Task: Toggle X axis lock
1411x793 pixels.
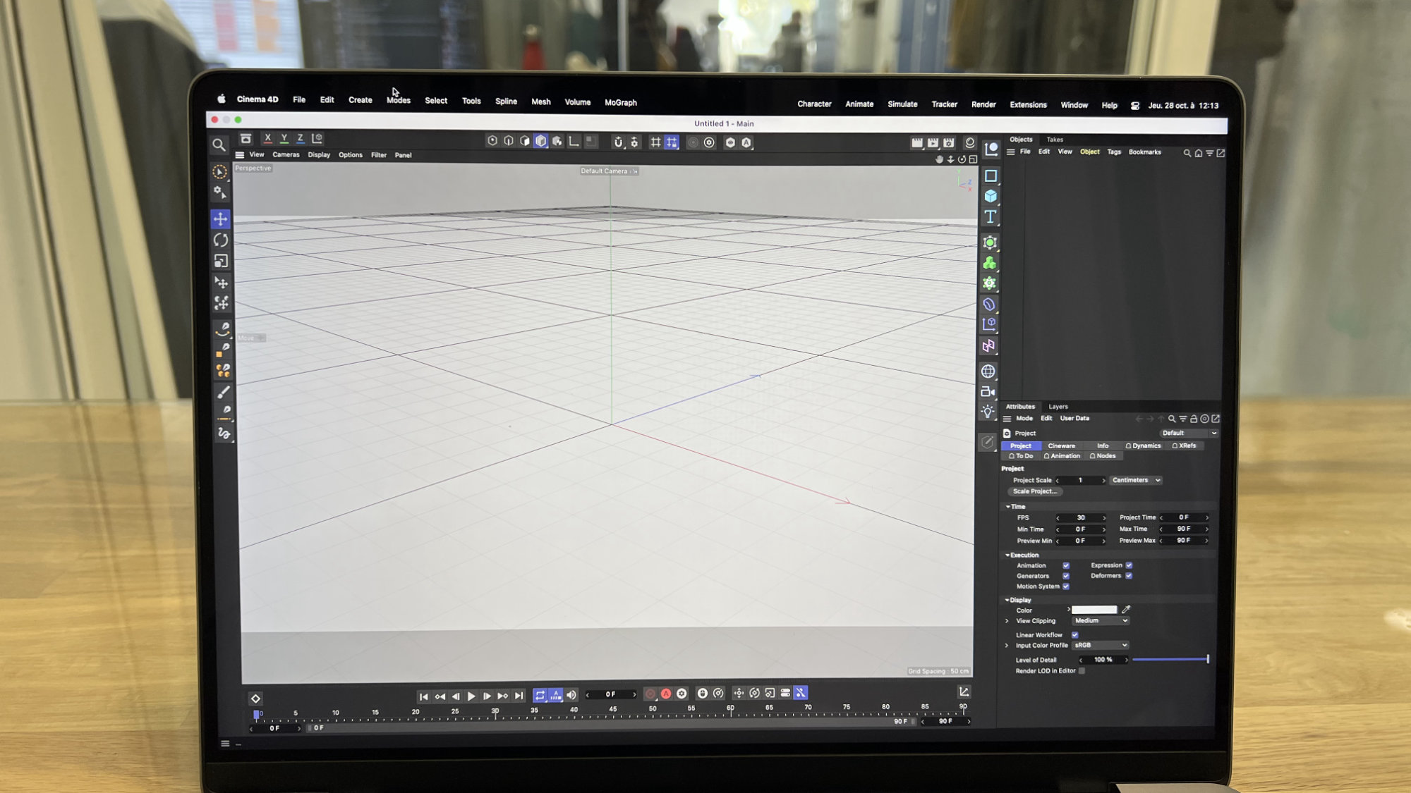Action: coord(268,138)
